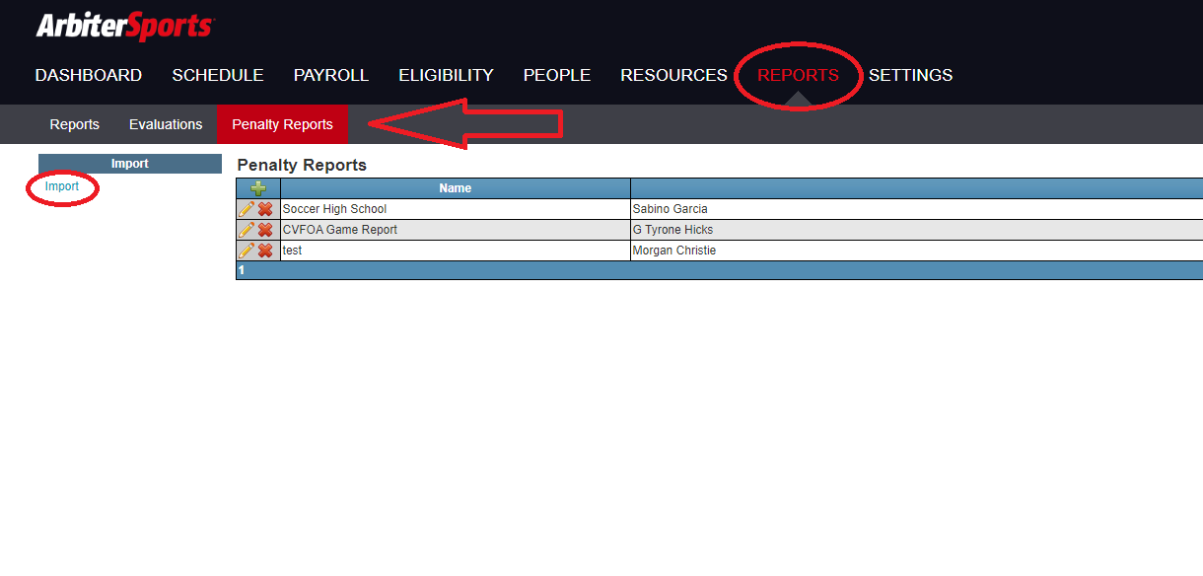Click the green plus icon to add a report
Viewport: 1203px width, 576px height.
[x=256, y=187]
